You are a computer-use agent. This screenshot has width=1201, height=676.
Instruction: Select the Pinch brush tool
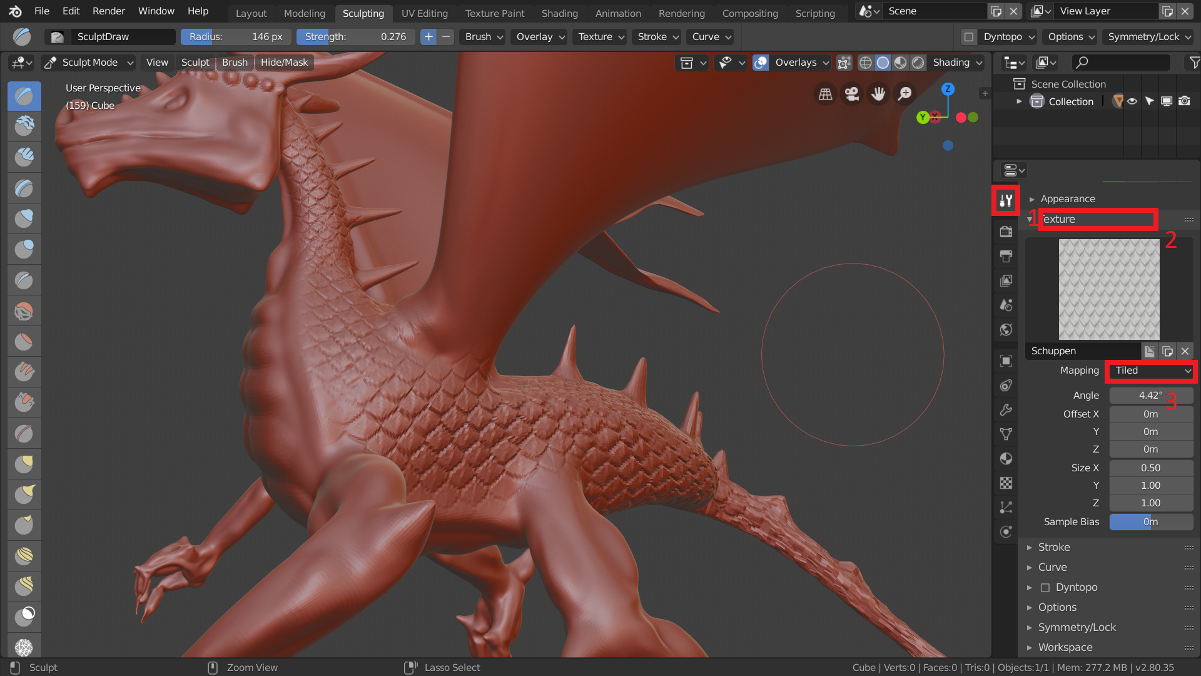24,433
